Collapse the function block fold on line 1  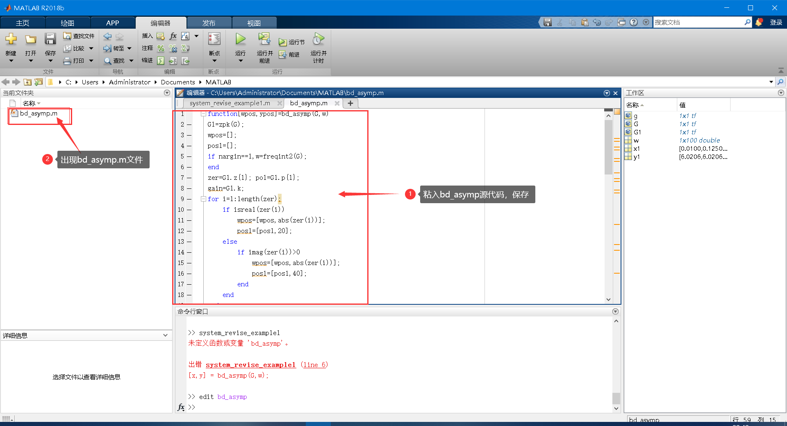coord(203,114)
